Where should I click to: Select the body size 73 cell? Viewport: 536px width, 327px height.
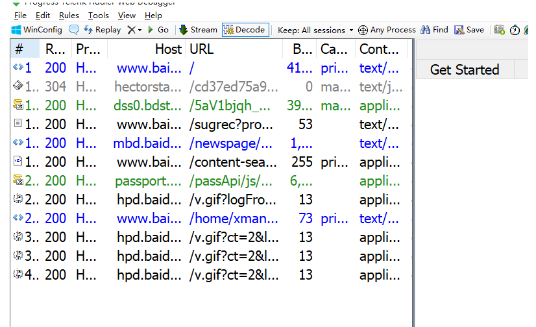(306, 219)
